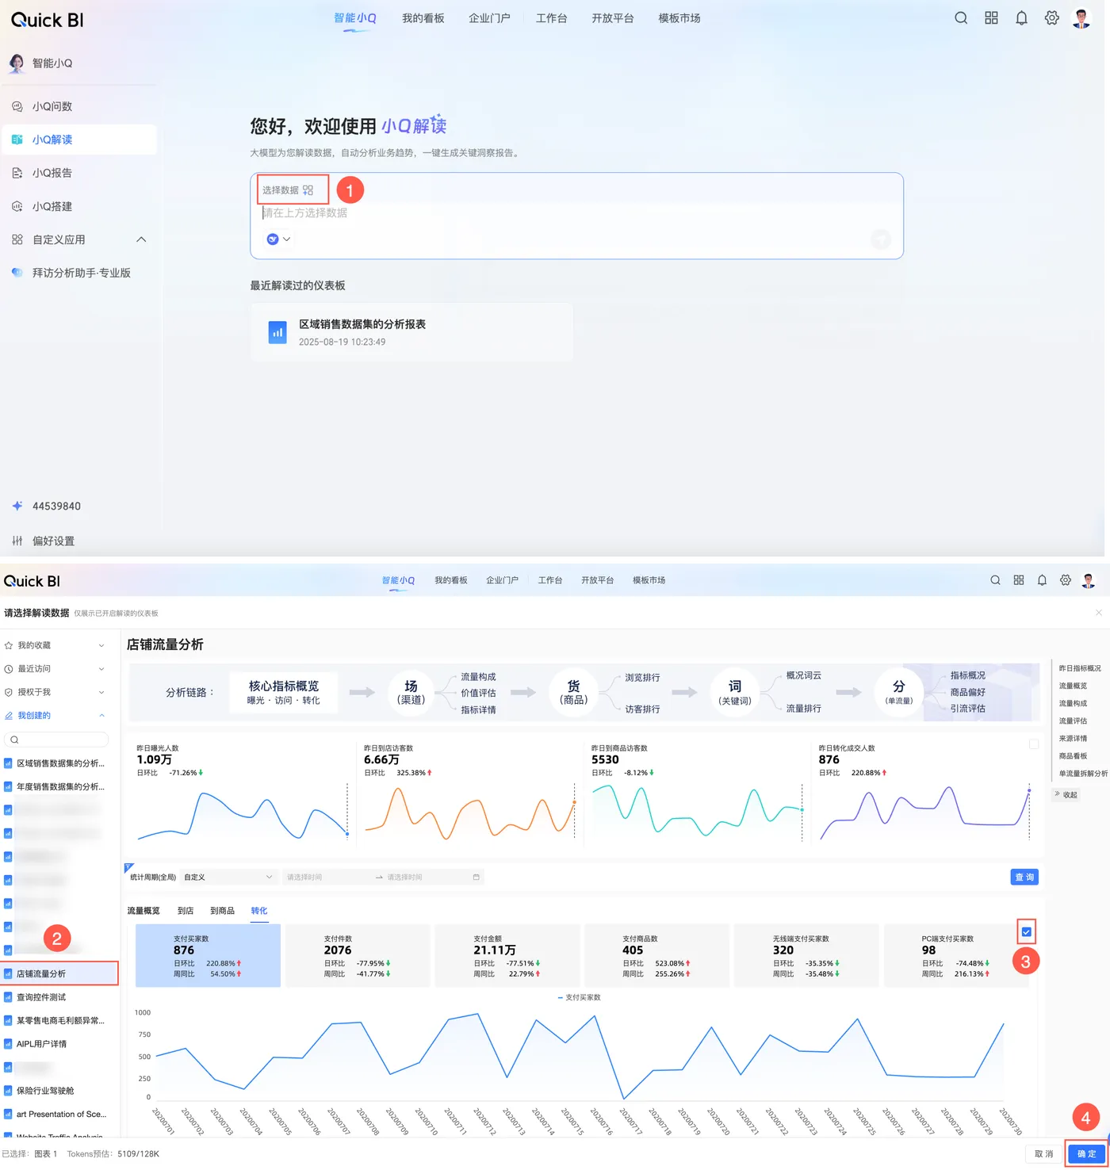
Task: Click the 智能小Q assistant avatar in the sidebar
Action: point(17,63)
